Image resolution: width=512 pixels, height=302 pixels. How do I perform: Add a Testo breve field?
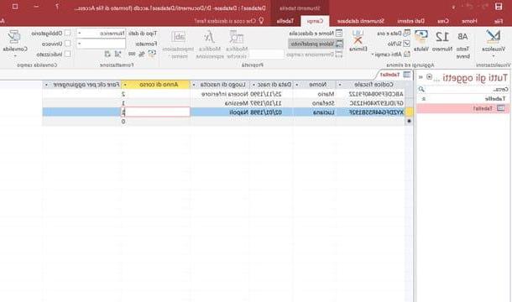pos(462,44)
